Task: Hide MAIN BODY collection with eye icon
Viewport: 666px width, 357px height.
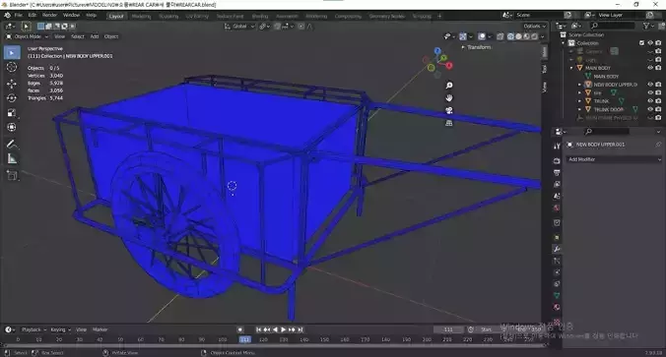Action: pos(650,68)
